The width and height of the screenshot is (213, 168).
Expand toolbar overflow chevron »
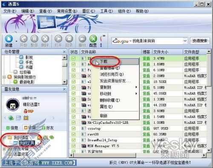pos(104,36)
